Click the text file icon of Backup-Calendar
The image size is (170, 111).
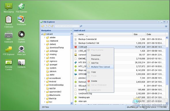tap(75, 39)
